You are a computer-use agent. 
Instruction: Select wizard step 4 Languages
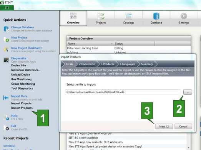pyautogui.click(x=127, y=64)
